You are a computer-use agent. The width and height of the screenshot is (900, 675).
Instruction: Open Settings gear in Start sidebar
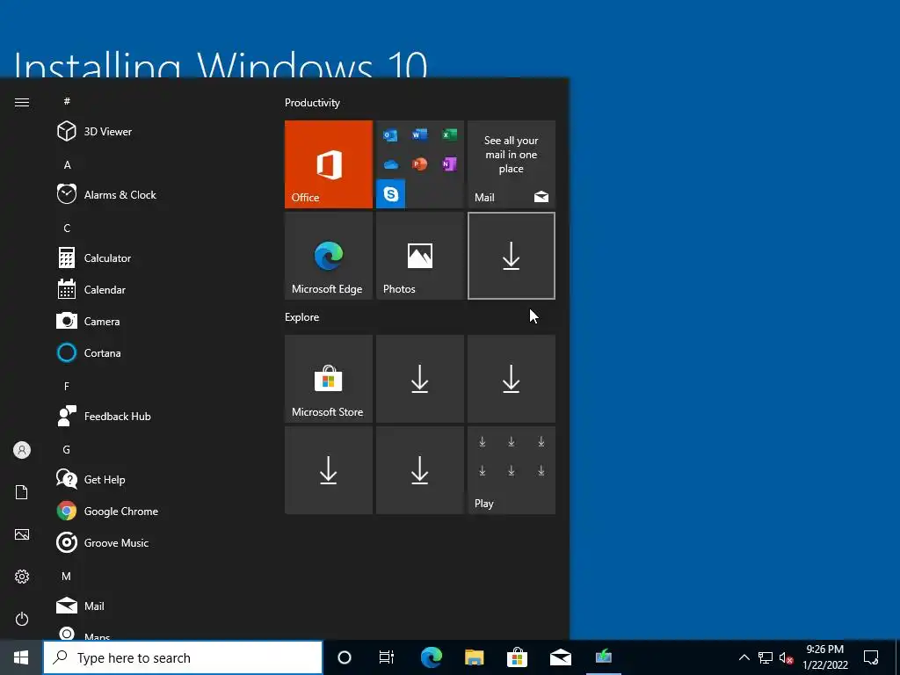coord(22,577)
